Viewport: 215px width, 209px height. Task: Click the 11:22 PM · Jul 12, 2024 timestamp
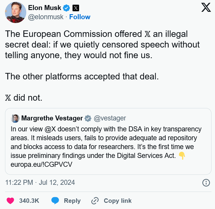click(40, 182)
